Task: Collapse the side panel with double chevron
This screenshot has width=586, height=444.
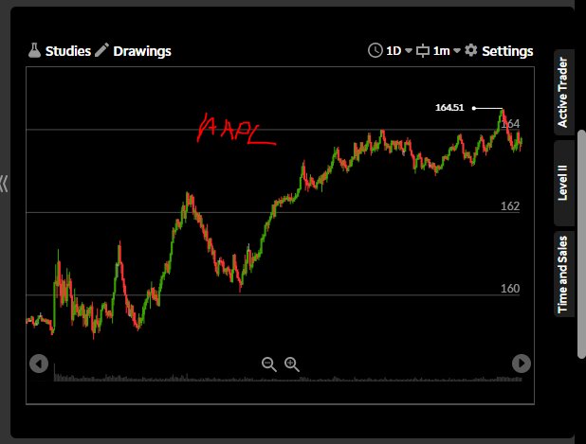Action: click(x=4, y=184)
